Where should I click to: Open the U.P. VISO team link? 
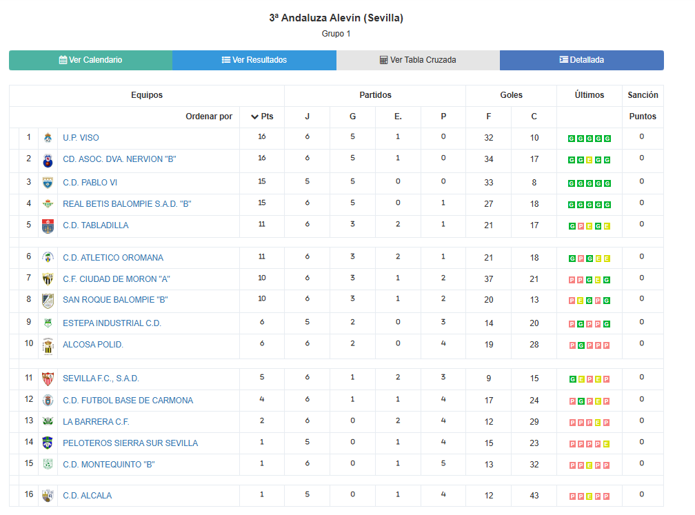point(81,138)
